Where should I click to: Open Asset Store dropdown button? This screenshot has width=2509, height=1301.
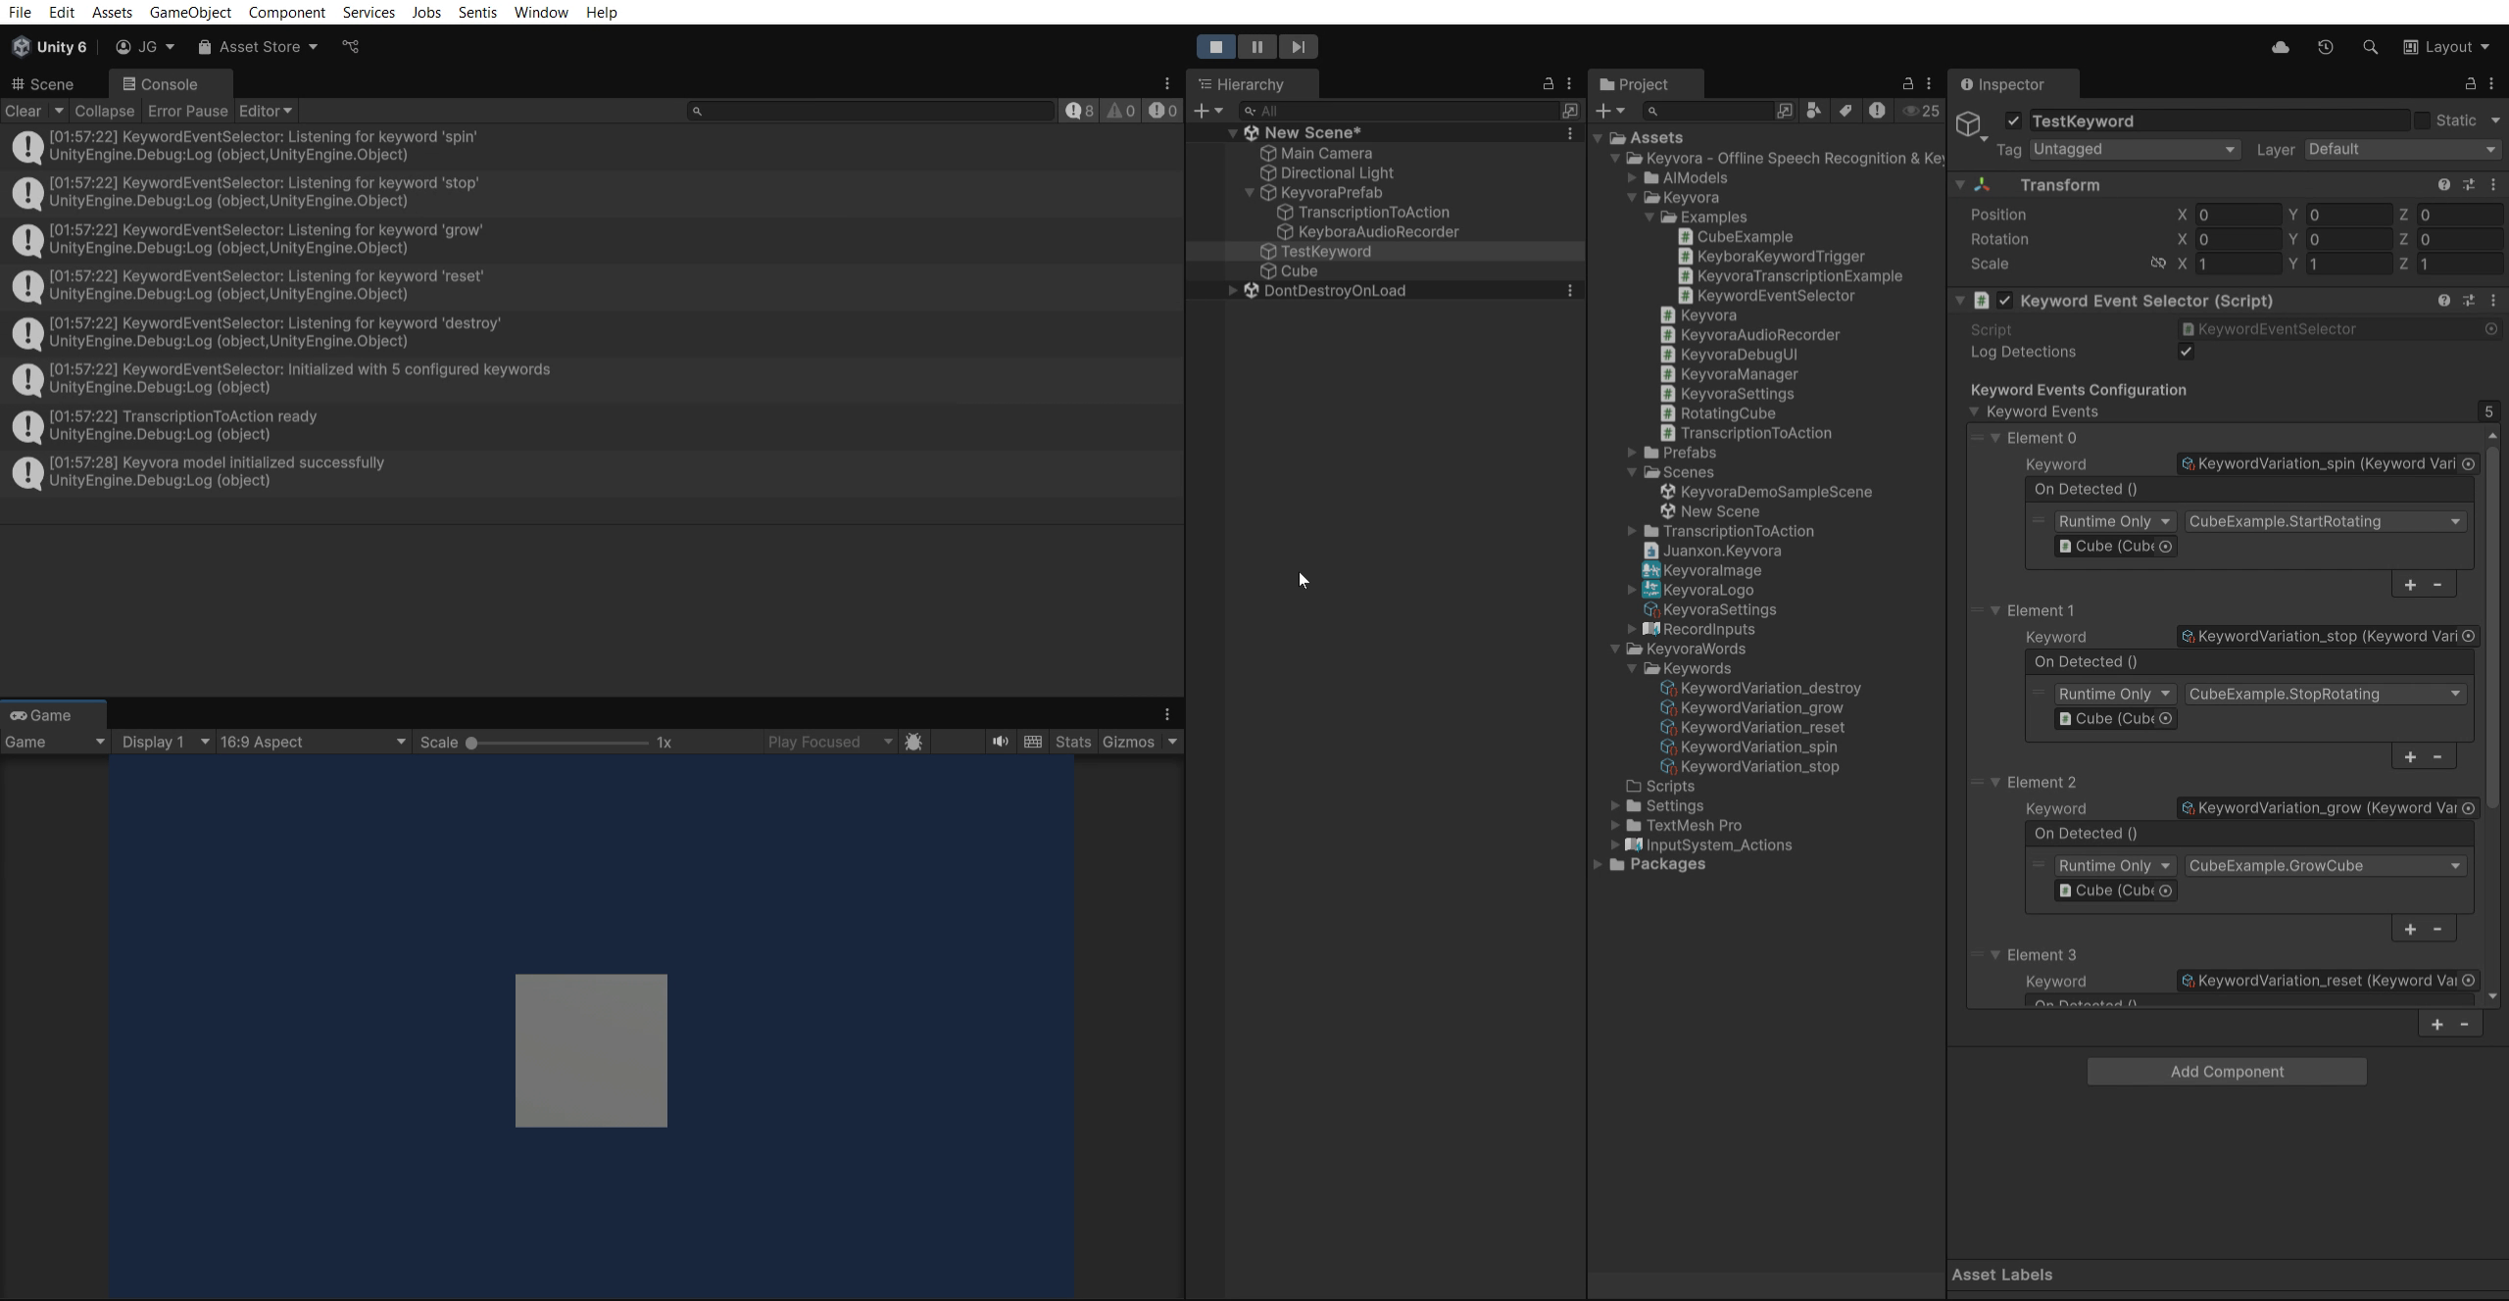[258, 47]
